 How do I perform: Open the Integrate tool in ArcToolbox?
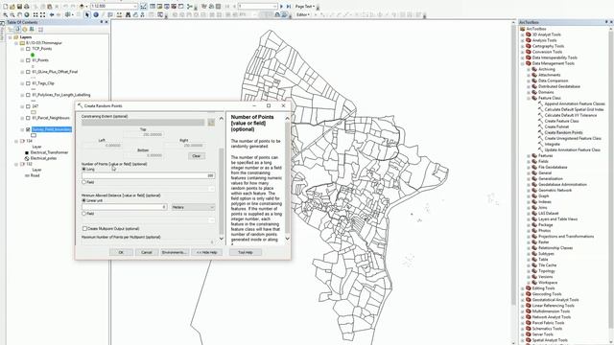point(553,144)
